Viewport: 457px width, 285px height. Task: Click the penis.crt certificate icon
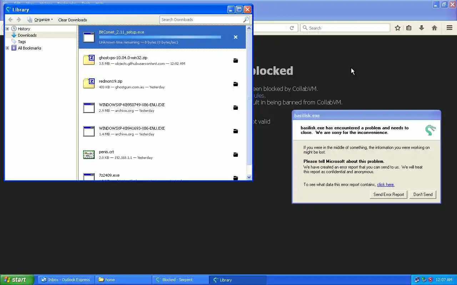click(89, 154)
